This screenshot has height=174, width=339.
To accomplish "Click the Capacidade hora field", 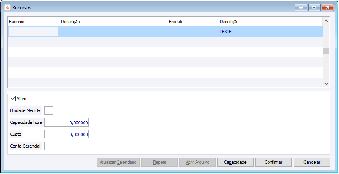I will click(67, 122).
